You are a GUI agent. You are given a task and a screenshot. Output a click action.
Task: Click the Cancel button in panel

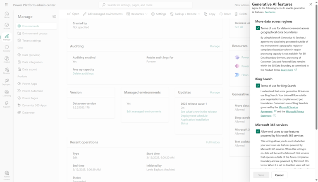[x=279, y=175]
